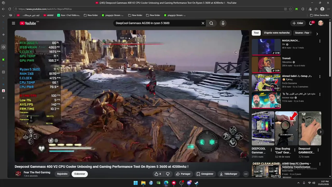Click the S'abonner subscribe button
This screenshot has width=332, height=187.
pos(80,174)
